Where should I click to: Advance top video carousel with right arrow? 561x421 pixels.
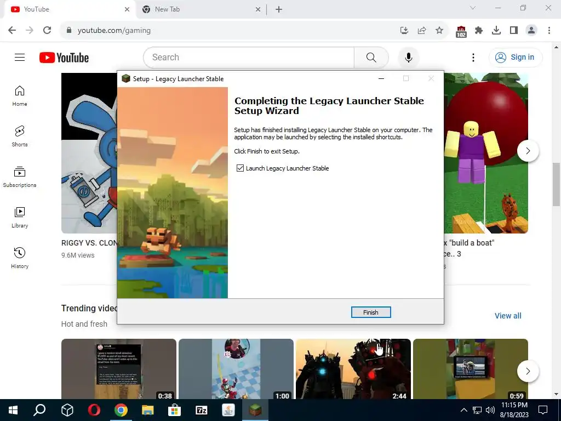(x=528, y=151)
